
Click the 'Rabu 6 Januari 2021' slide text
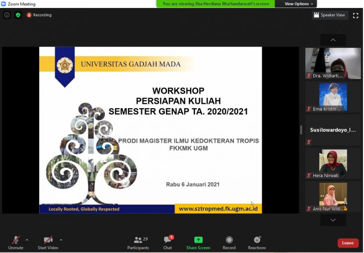[193, 185]
